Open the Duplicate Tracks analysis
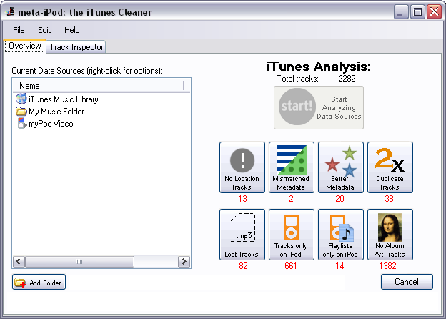Image resolution: width=446 pixels, height=319 pixels. [390, 167]
